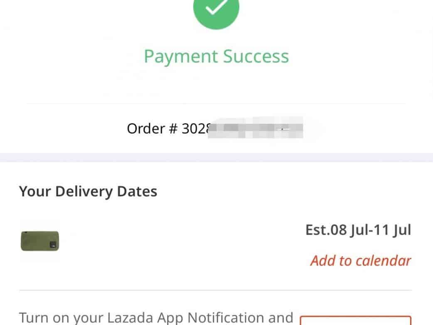Image resolution: width=433 pixels, height=325 pixels.
Task: Click the thin line under Payment Success
Action: (216, 103)
